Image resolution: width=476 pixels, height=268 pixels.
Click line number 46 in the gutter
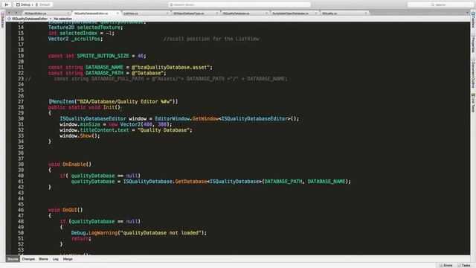(x=21, y=210)
